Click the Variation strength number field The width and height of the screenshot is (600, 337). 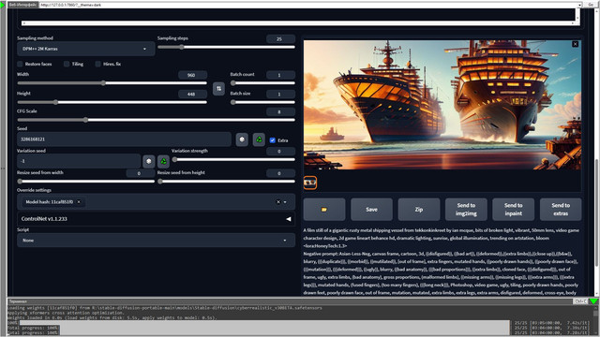(x=280, y=152)
